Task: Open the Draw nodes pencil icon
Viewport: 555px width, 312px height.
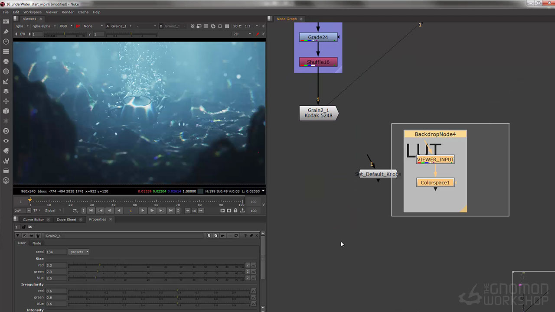Action: 6,32
